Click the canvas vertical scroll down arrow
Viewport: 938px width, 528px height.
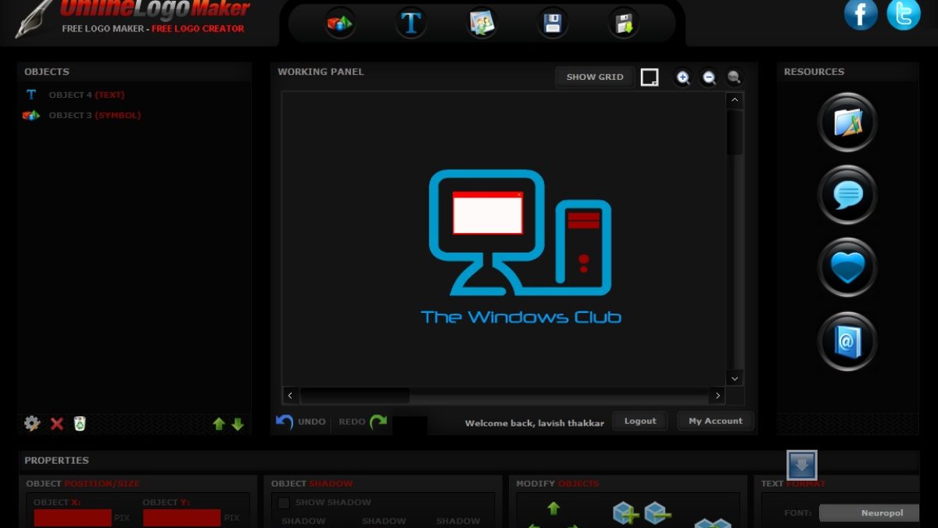pos(735,378)
